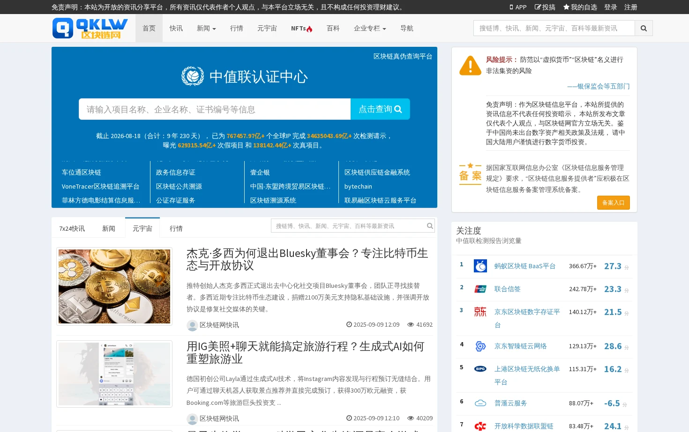Click the 京东智臻链云网络 logo icon

click(x=480, y=346)
